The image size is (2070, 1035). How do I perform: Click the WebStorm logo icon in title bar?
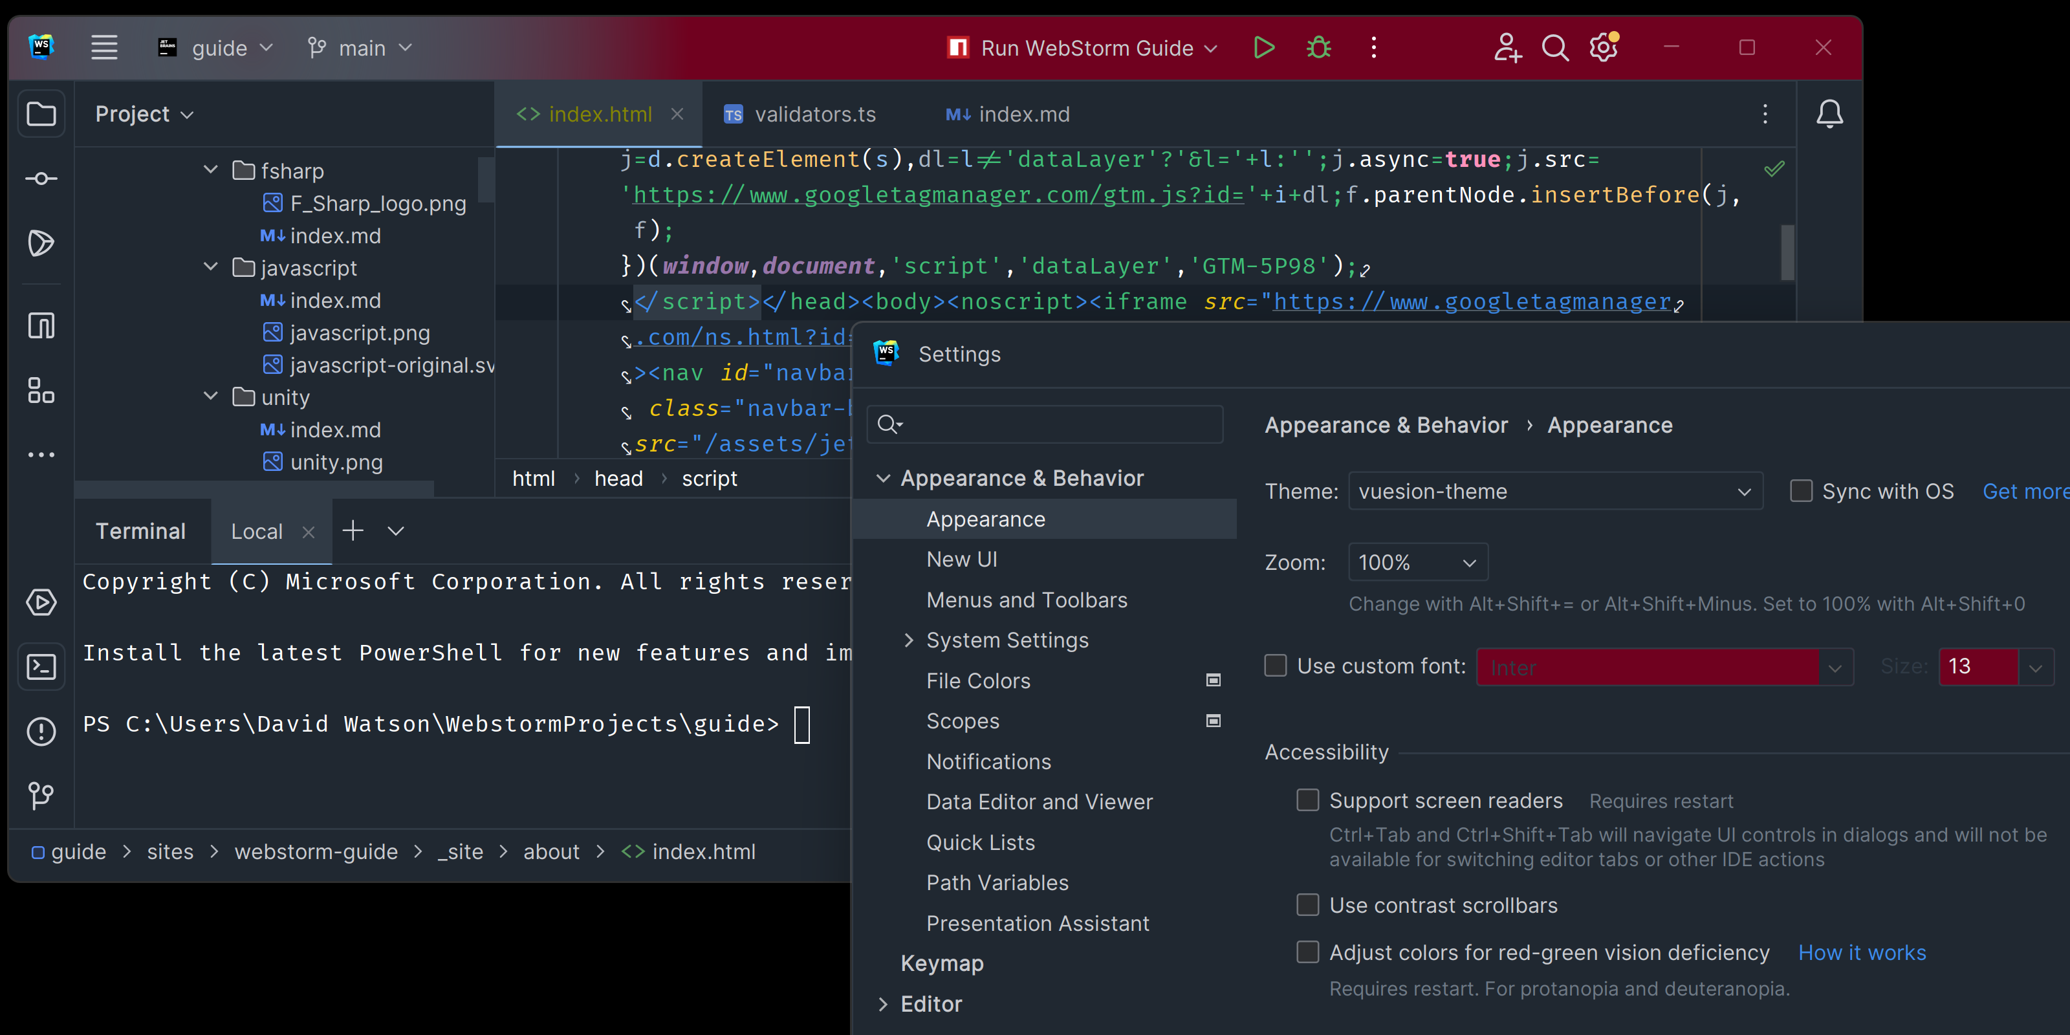[41, 47]
